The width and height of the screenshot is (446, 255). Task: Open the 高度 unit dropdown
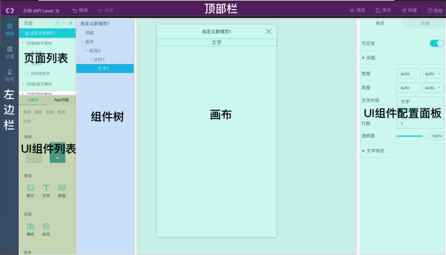[x=433, y=88]
